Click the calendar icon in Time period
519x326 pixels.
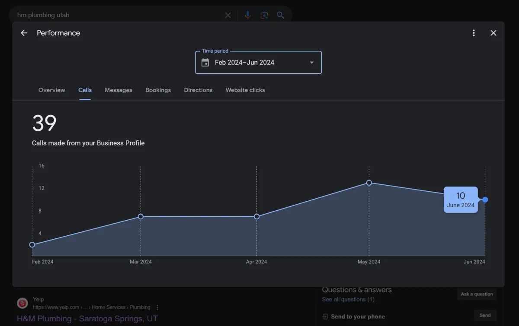(x=205, y=63)
